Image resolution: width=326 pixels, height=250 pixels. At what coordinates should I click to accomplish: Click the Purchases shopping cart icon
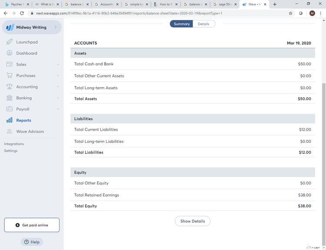pos(10,76)
